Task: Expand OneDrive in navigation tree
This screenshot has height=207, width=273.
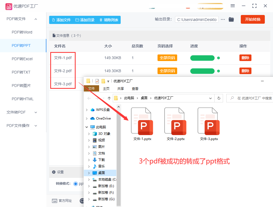Action: coord(87,118)
